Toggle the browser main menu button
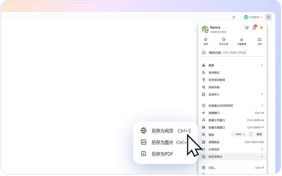Viewport: 282px width, 176px height. 269,17
